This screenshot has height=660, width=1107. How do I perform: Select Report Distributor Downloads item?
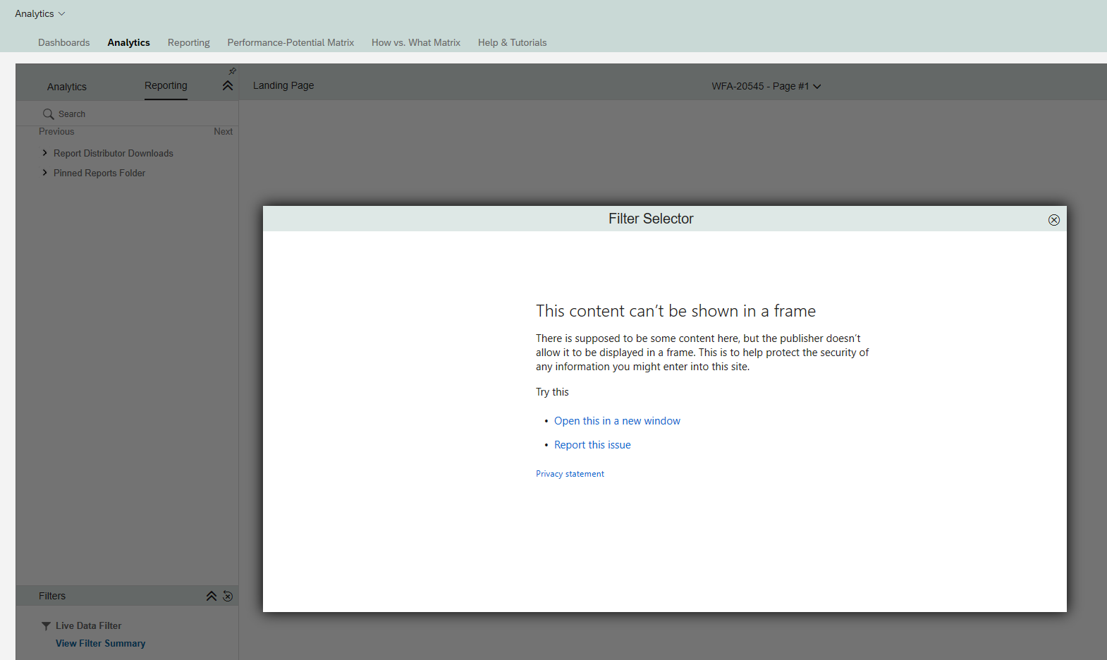[x=114, y=153]
